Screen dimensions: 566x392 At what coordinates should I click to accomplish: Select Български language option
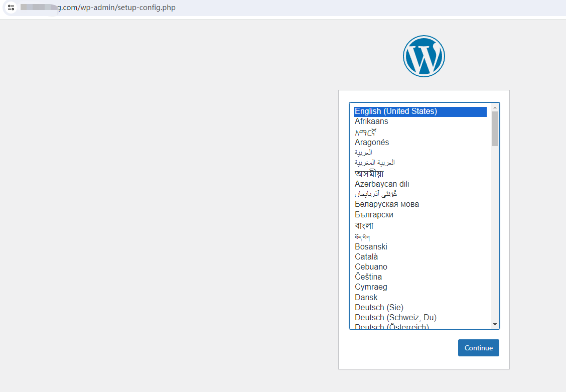420,214
